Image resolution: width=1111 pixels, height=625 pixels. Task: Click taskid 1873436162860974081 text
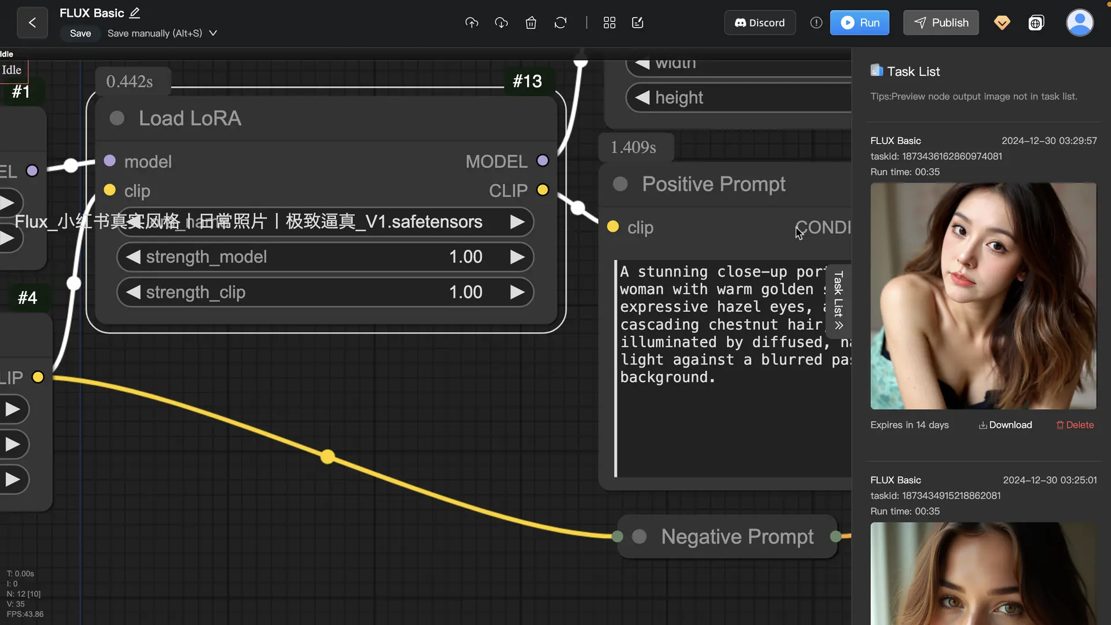coord(936,156)
